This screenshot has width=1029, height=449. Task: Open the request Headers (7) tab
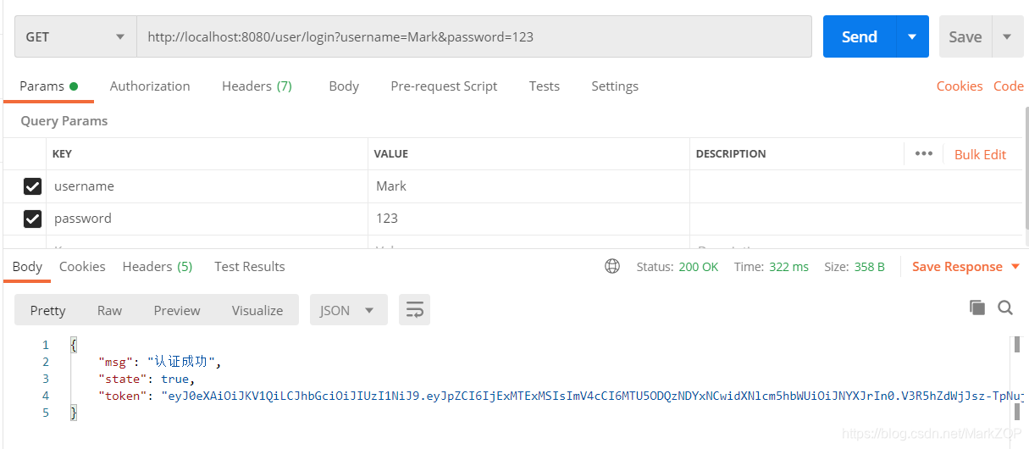257,86
